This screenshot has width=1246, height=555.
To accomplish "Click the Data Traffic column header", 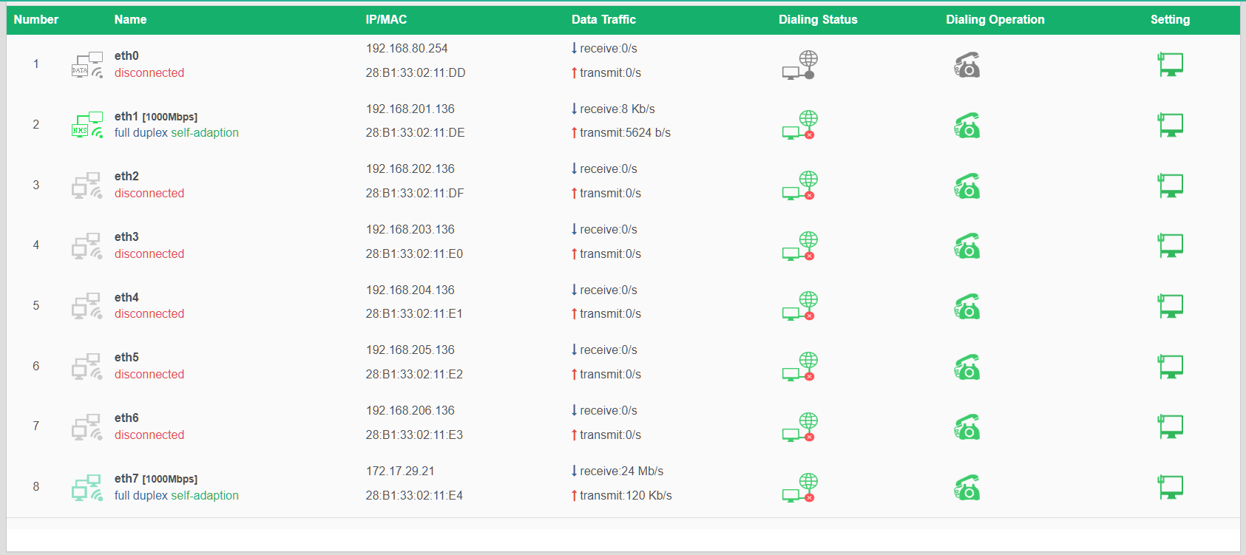I will coord(603,20).
